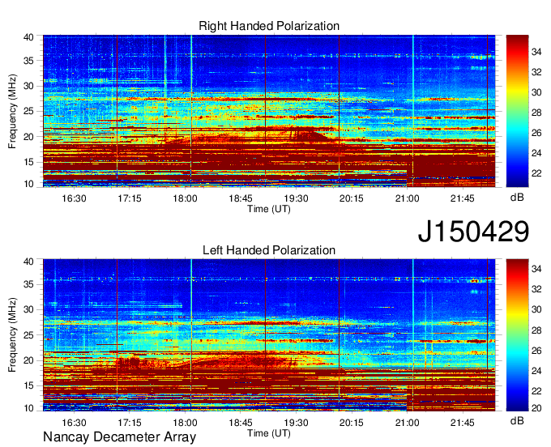The image size is (551, 447).
Task: Click the 18:45 tick under Right Handed plot
Action: [241, 198]
